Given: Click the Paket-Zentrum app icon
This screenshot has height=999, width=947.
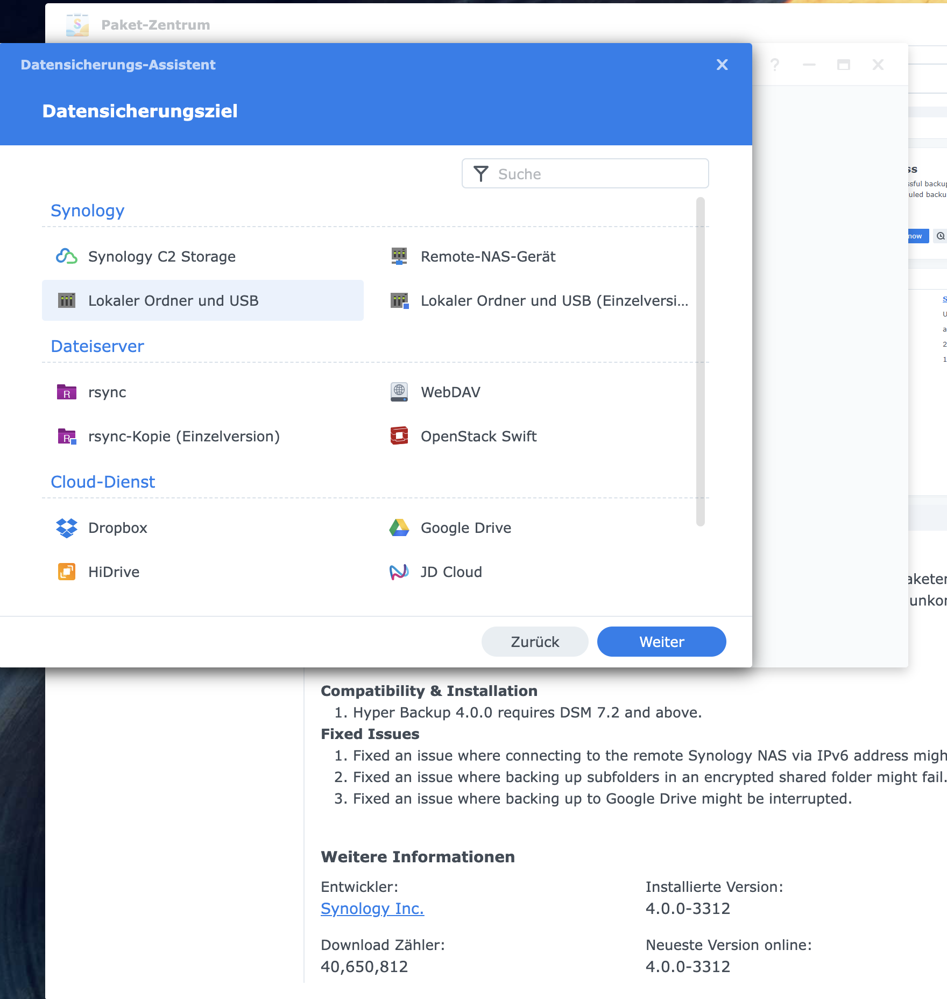Looking at the screenshot, I should (x=77, y=25).
